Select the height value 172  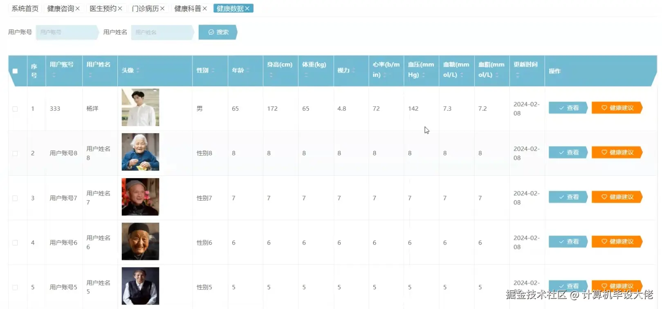click(x=272, y=109)
